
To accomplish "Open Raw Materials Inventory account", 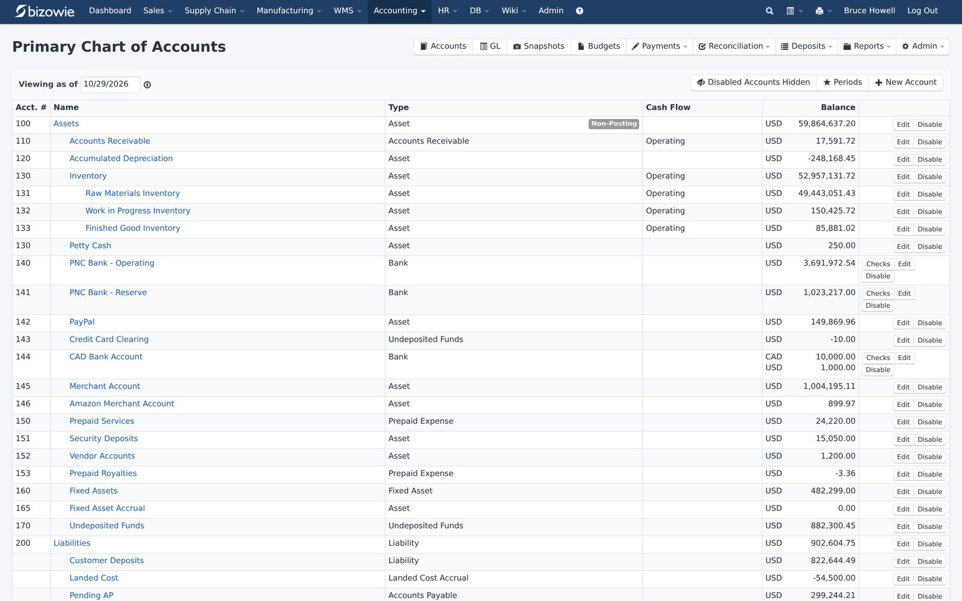I will pos(132,194).
